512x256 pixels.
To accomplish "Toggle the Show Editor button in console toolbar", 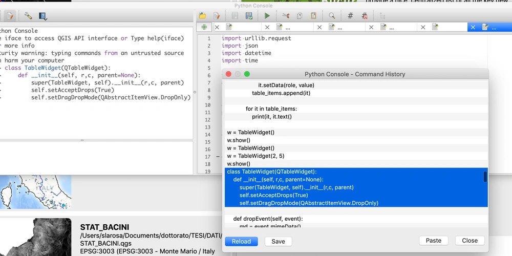I will point(9,16).
